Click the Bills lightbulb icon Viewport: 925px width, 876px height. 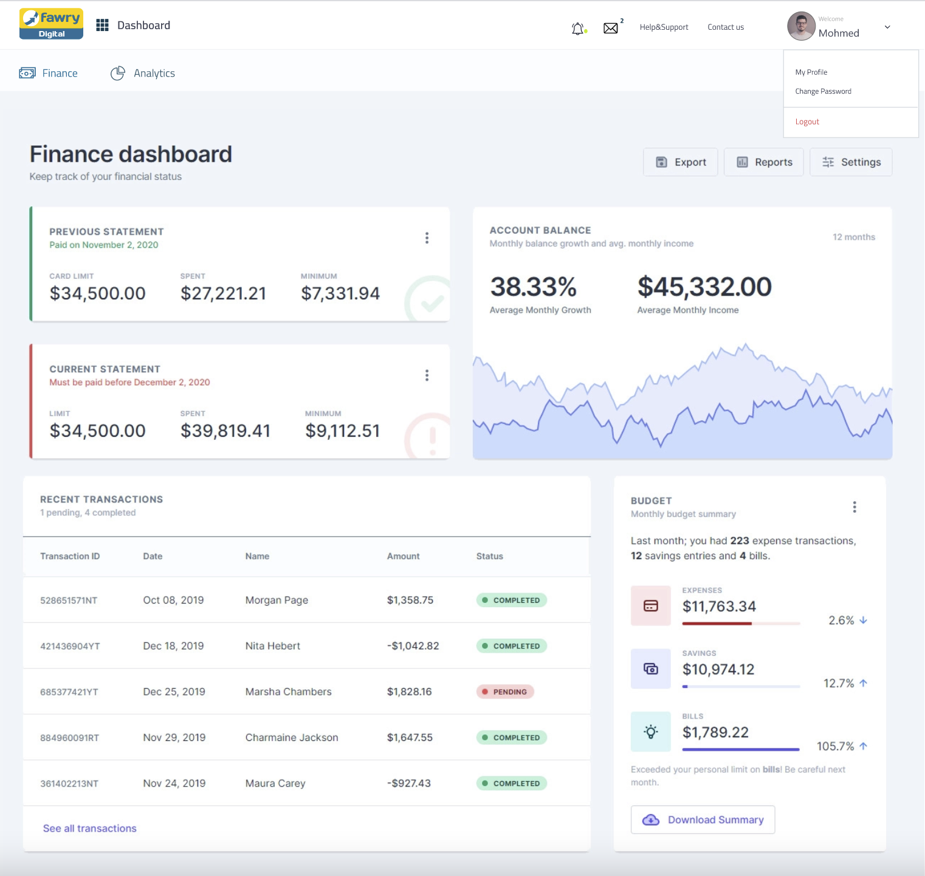coord(651,732)
